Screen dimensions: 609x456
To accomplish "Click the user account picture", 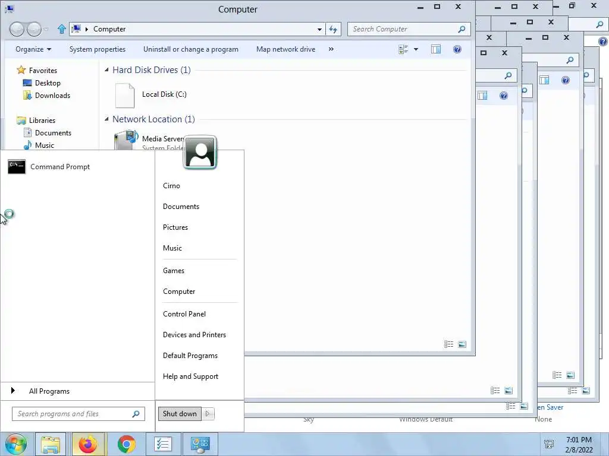I will coord(200,153).
